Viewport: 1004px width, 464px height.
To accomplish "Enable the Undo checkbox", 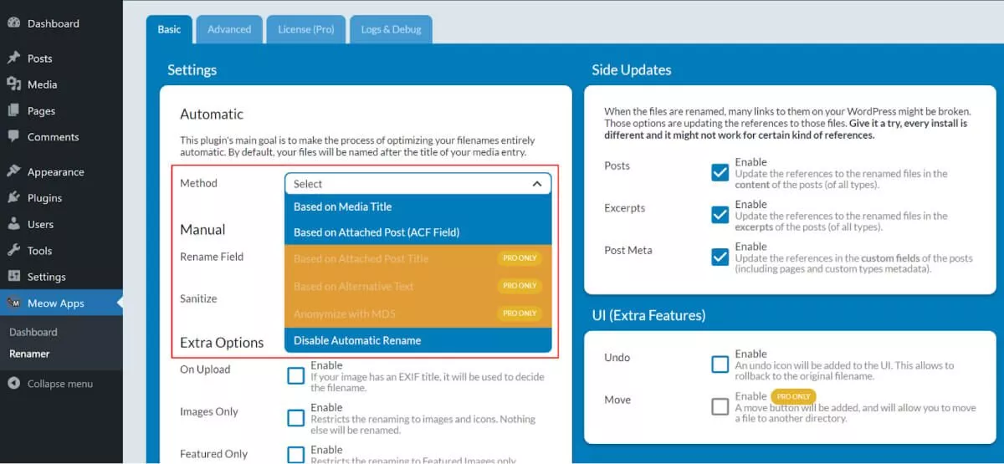I will click(x=720, y=365).
